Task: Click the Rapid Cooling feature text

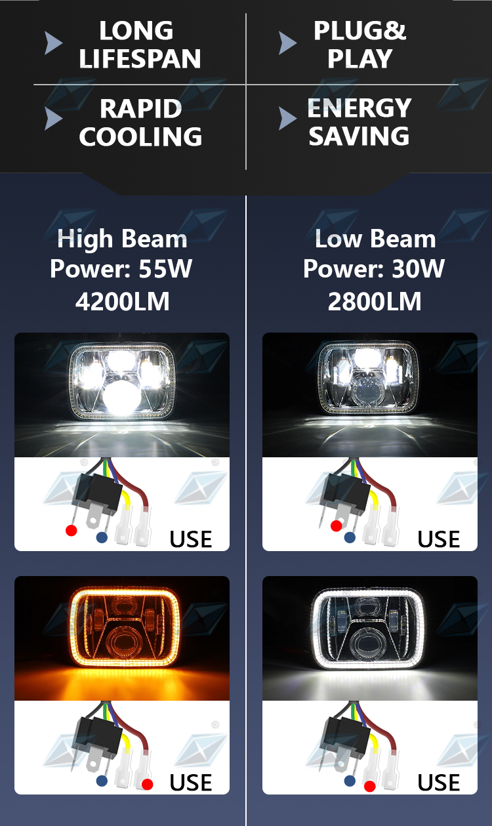Action: click(140, 122)
